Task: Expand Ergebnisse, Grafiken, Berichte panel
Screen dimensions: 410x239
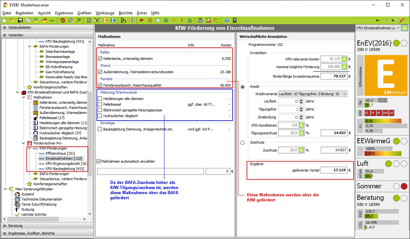Action: [47, 233]
